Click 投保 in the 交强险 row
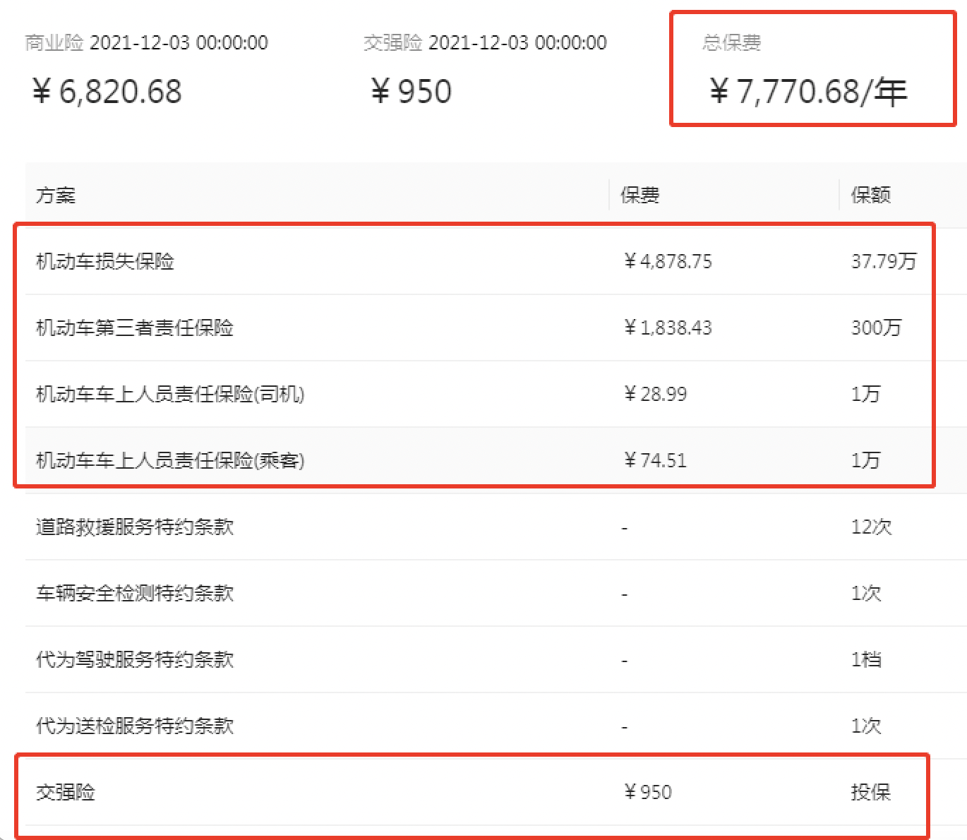 point(870,793)
